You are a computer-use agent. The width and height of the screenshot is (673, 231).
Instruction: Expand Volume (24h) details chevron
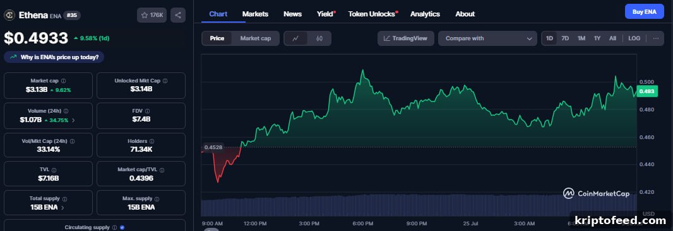(x=73, y=120)
